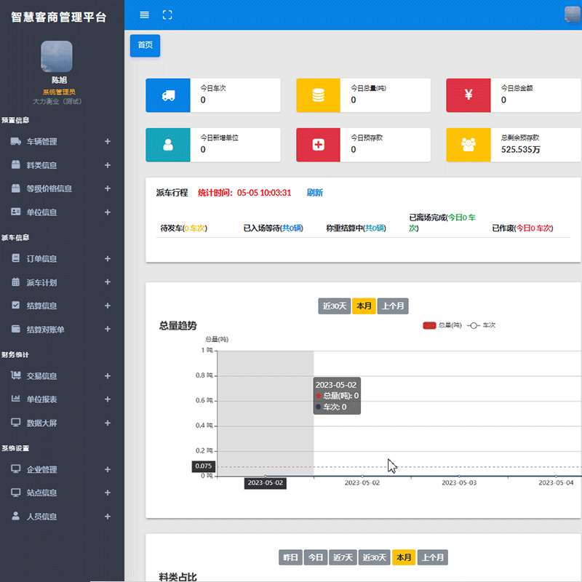
Task: Click the 刷新 link in 派车行程
Action: pyautogui.click(x=314, y=193)
